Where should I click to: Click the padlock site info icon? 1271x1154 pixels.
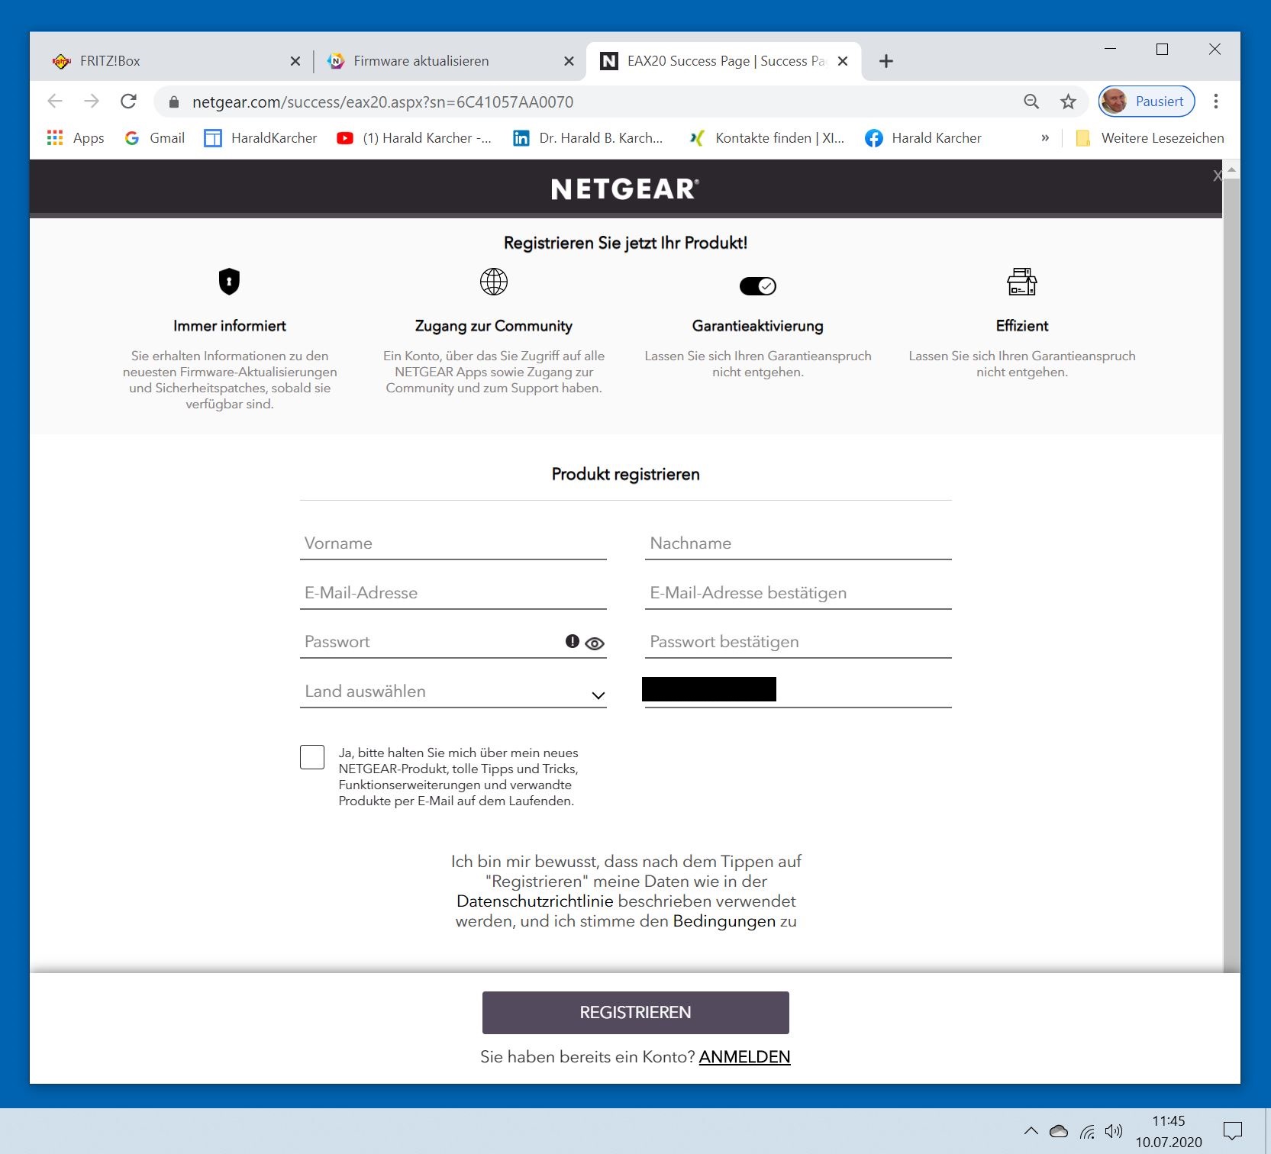pos(174,102)
